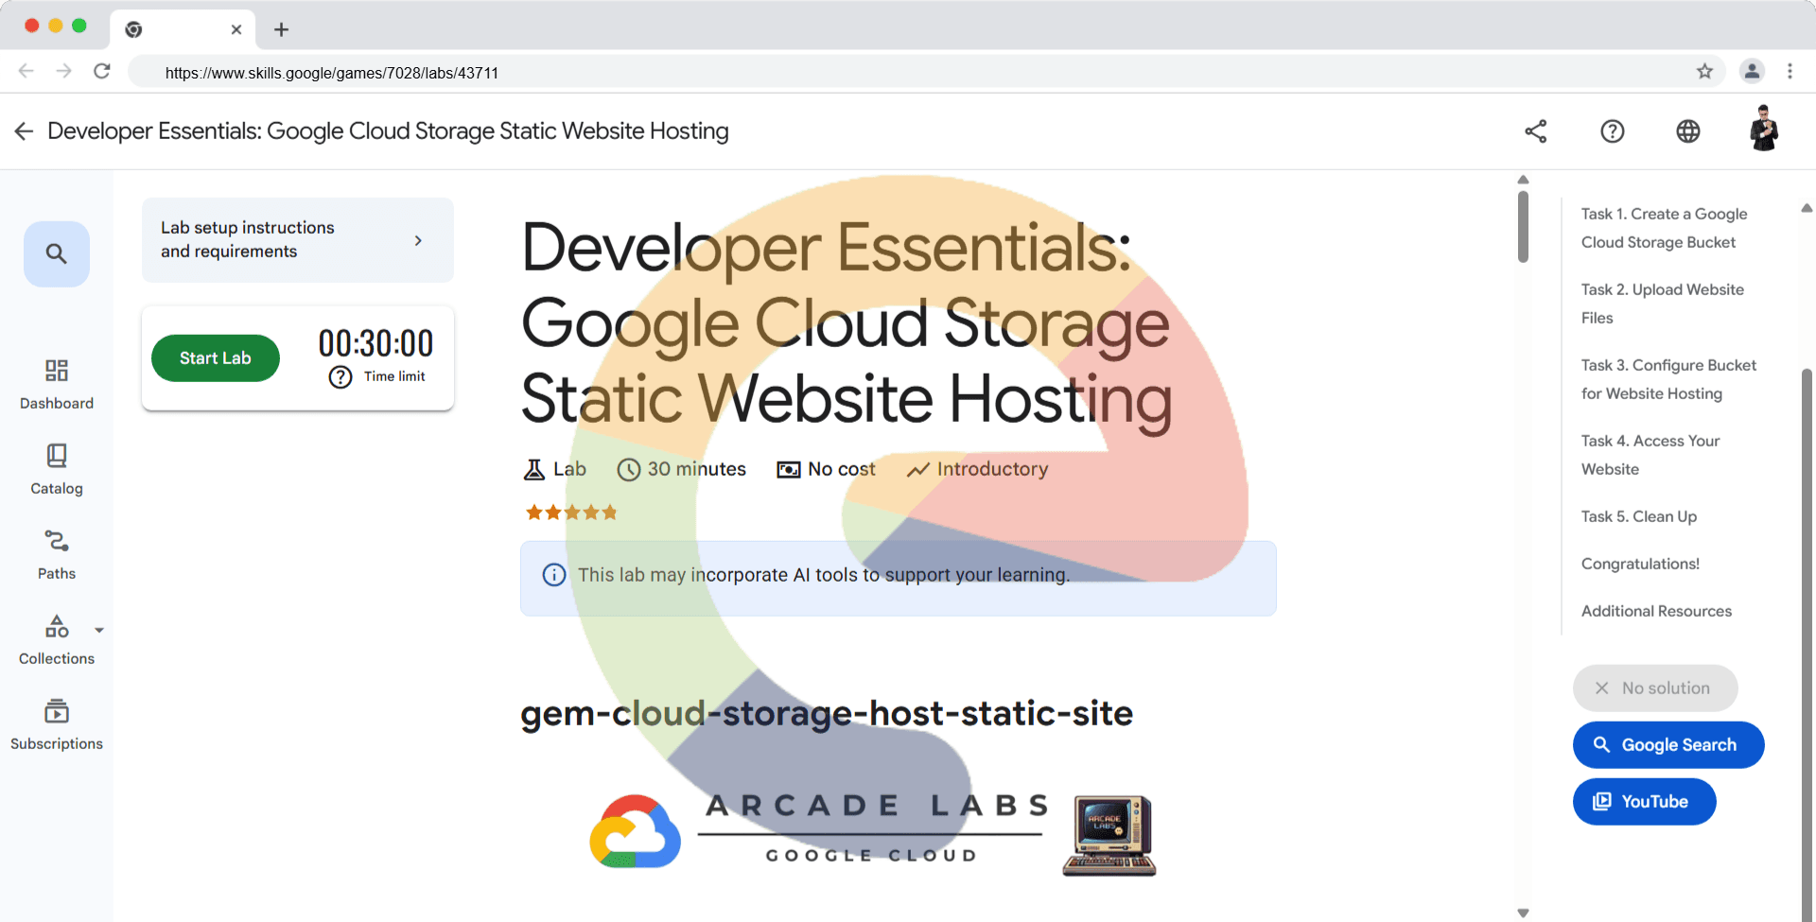Open Subscriptions in the sidebar
This screenshot has width=1816, height=922.
point(57,723)
